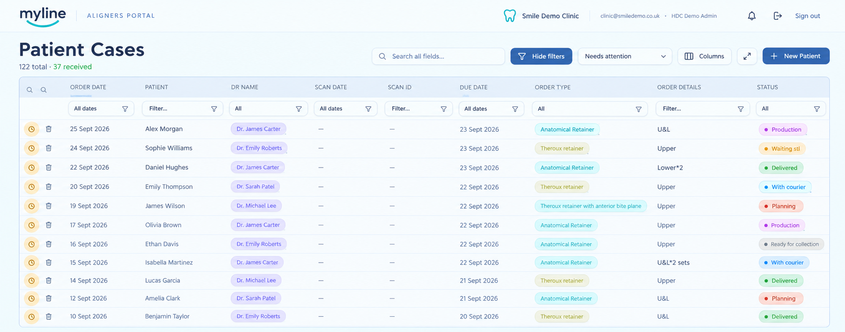The width and height of the screenshot is (845, 332).
Task: Open Due Date All dates filter
Action: click(x=491, y=108)
